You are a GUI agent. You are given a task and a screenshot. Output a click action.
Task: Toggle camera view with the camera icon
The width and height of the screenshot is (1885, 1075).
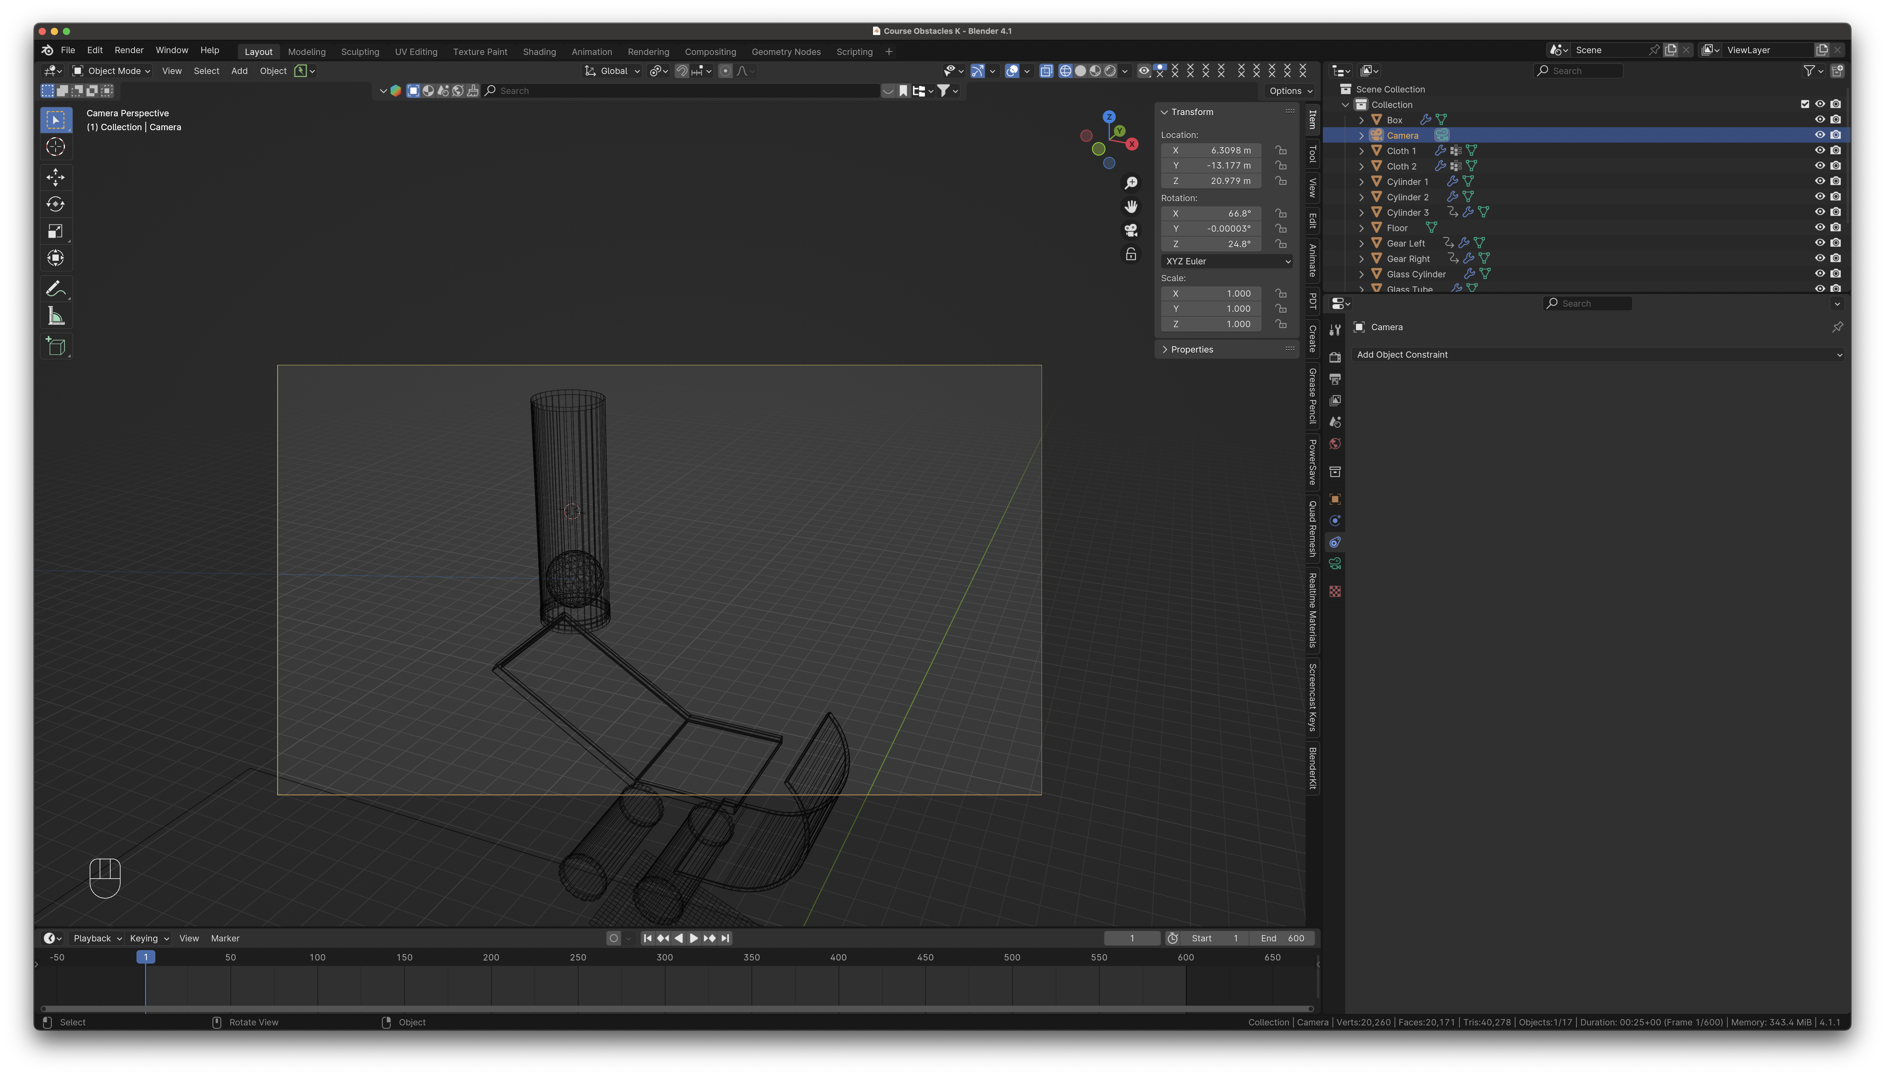click(1131, 230)
